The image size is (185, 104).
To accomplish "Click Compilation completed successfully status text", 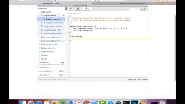I will pyautogui.click(x=52, y=79).
